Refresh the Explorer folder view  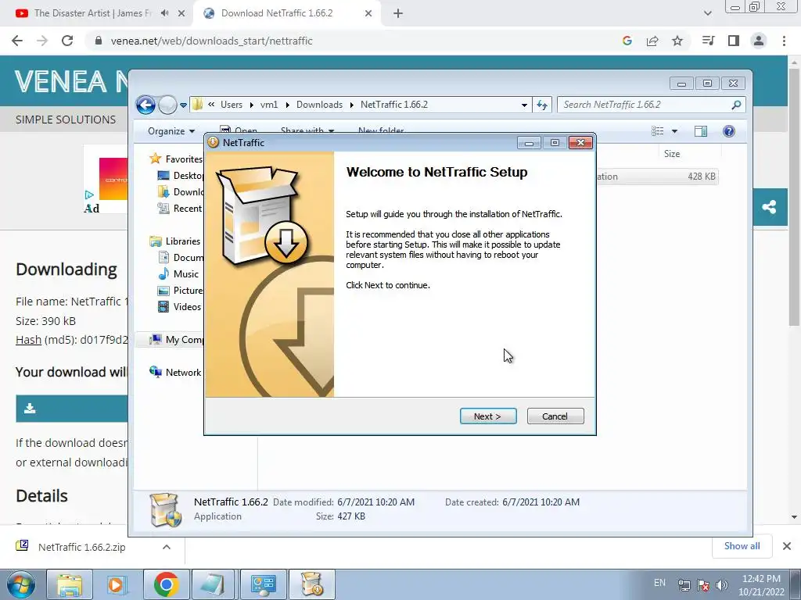[x=542, y=105]
